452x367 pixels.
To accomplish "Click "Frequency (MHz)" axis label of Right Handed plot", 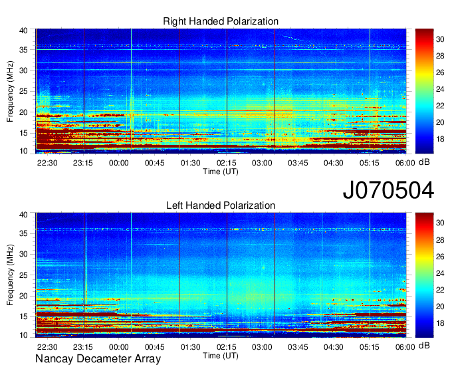I will pyautogui.click(x=10, y=91).
